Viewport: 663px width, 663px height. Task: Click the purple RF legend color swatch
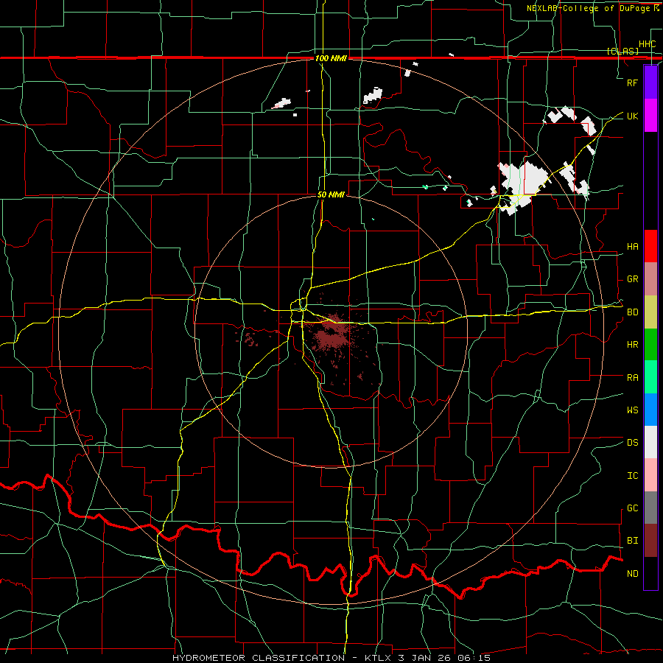[650, 83]
